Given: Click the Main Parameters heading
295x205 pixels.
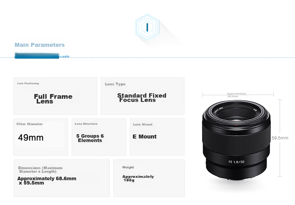Looking at the screenshot, I should click(x=39, y=45).
